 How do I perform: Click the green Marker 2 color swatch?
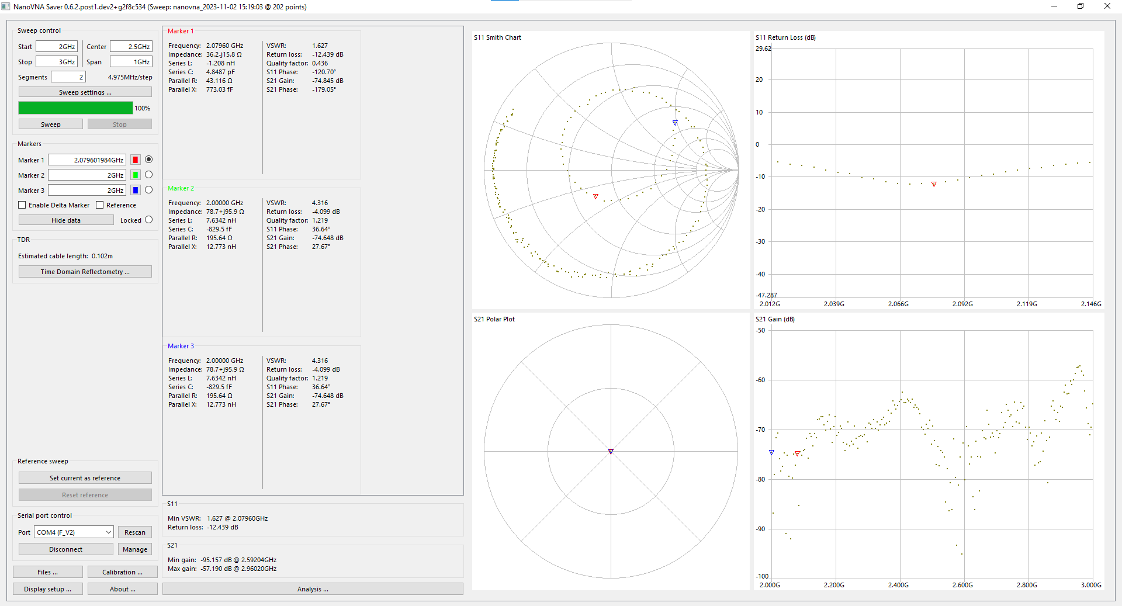tap(136, 175)
